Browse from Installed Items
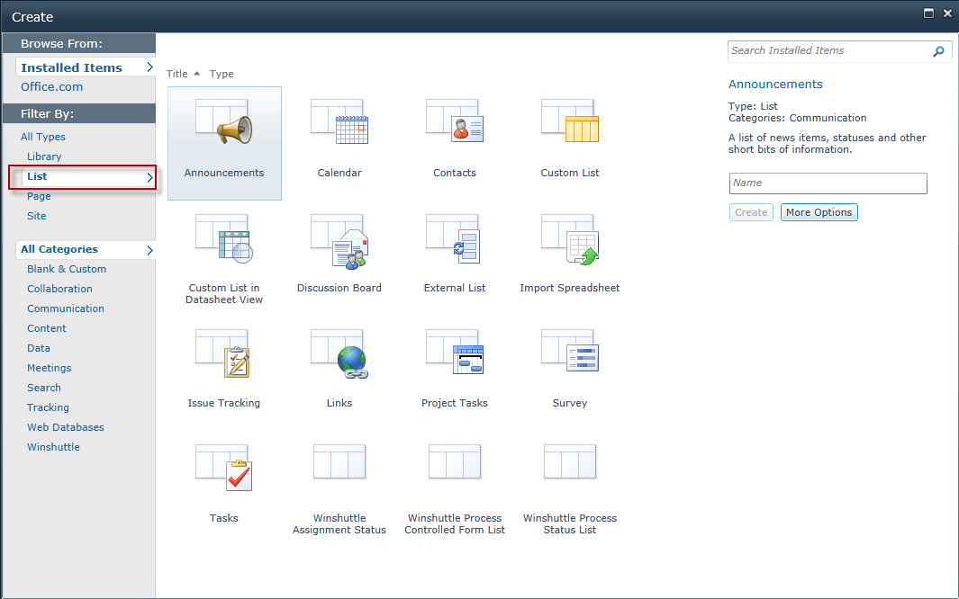This screenshot has width=959, height=599. tap(85, 67)
